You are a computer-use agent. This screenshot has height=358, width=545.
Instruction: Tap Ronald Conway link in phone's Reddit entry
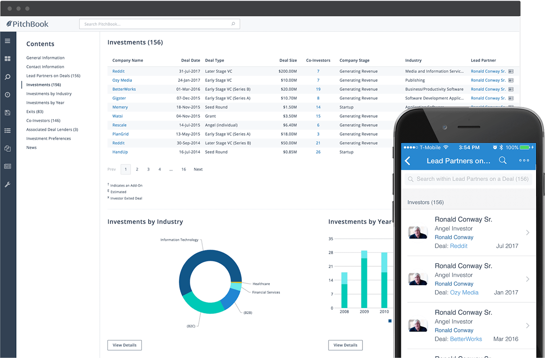[454, 237]
